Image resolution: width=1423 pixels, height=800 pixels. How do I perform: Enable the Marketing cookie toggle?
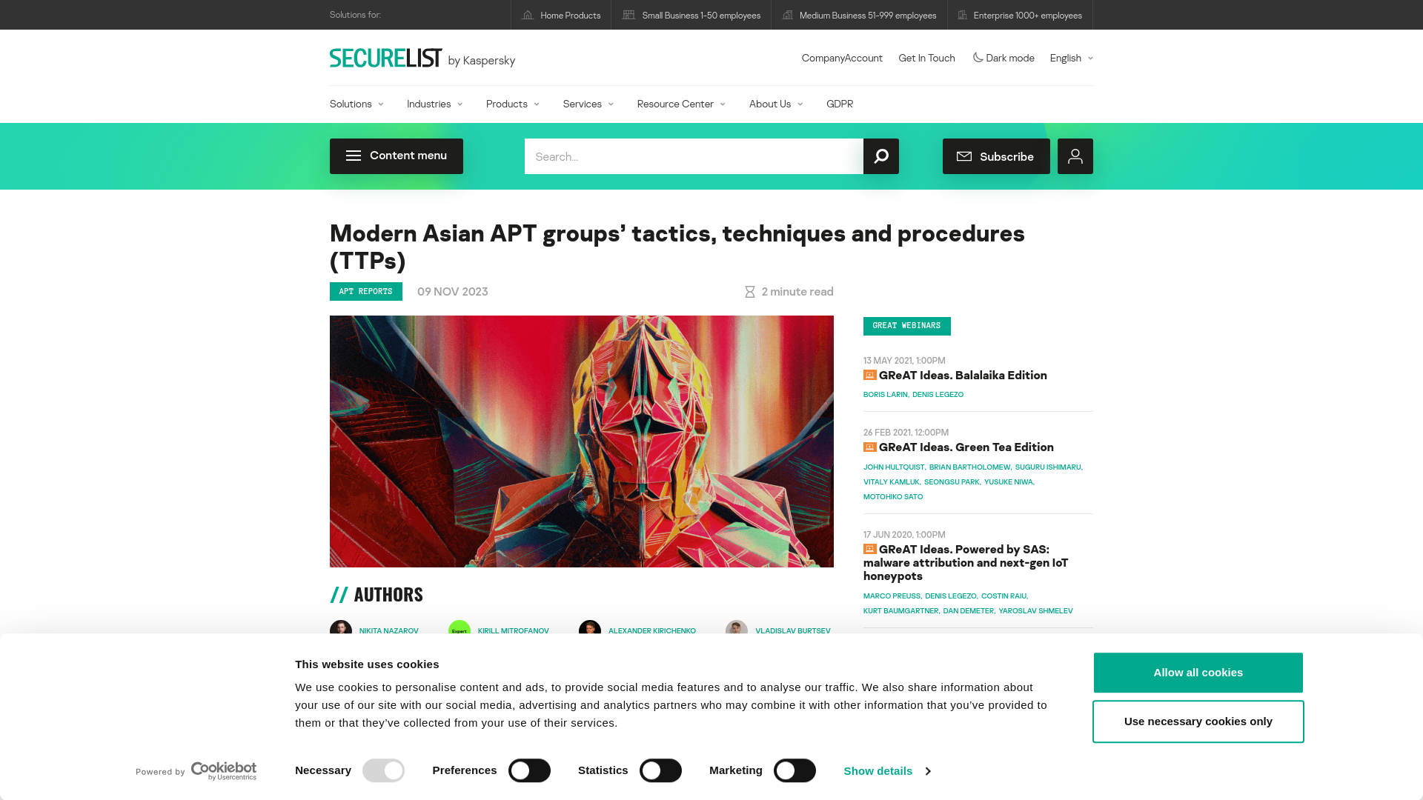(x=795, y=770)
